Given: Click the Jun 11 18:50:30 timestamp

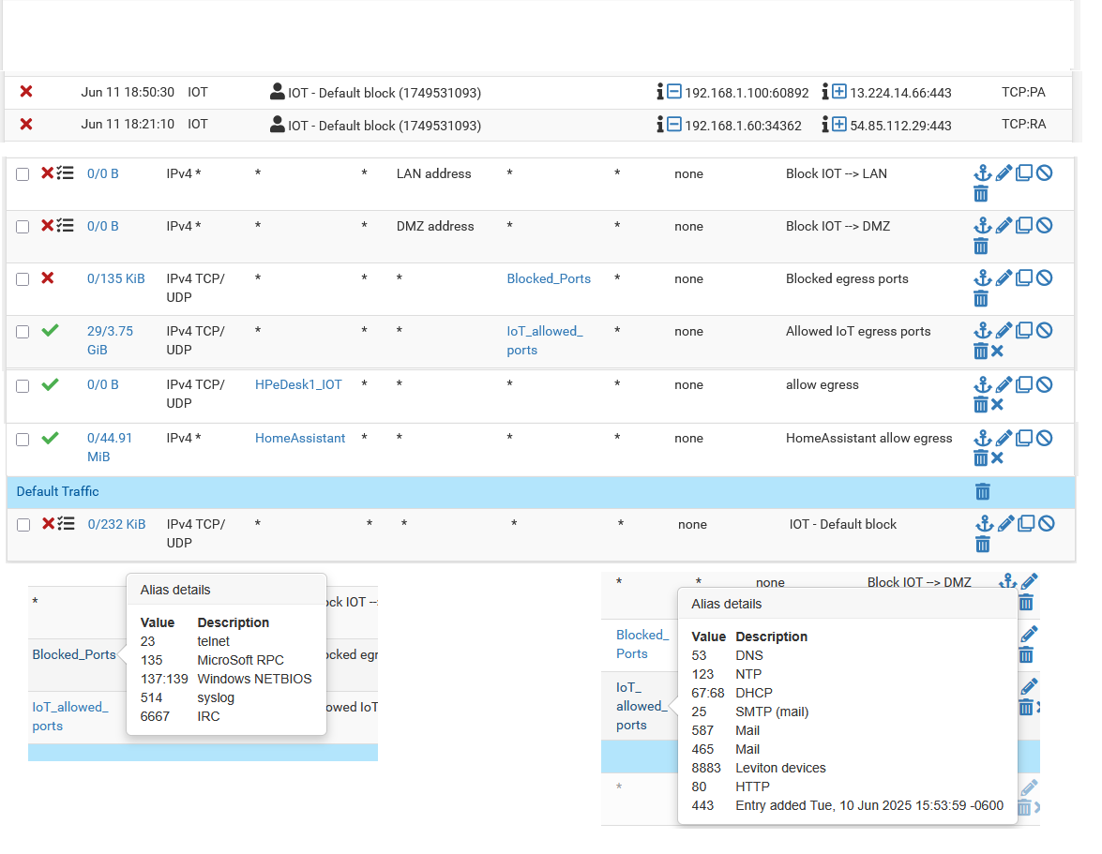Looking at the screenshot, I should pos(128,92).
